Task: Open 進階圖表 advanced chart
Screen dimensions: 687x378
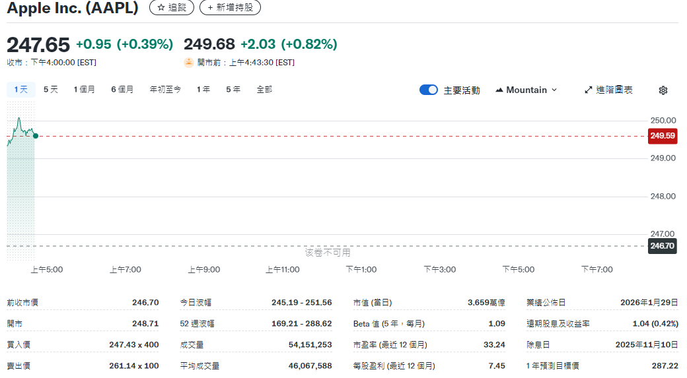Action: point(608,90)
